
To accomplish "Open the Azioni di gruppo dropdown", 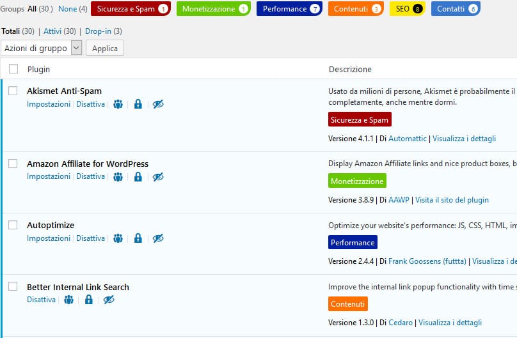I will click(42, 48).
